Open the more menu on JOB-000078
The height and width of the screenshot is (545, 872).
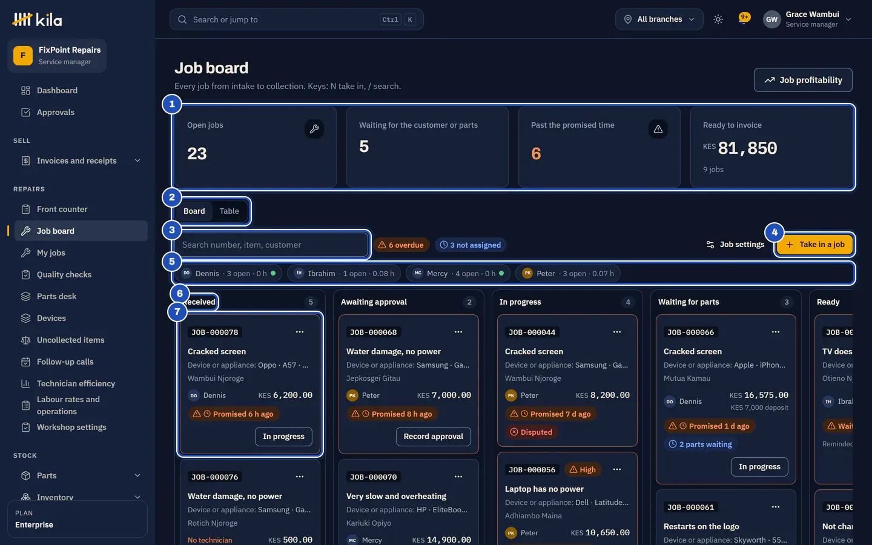[x=300, y=332]
